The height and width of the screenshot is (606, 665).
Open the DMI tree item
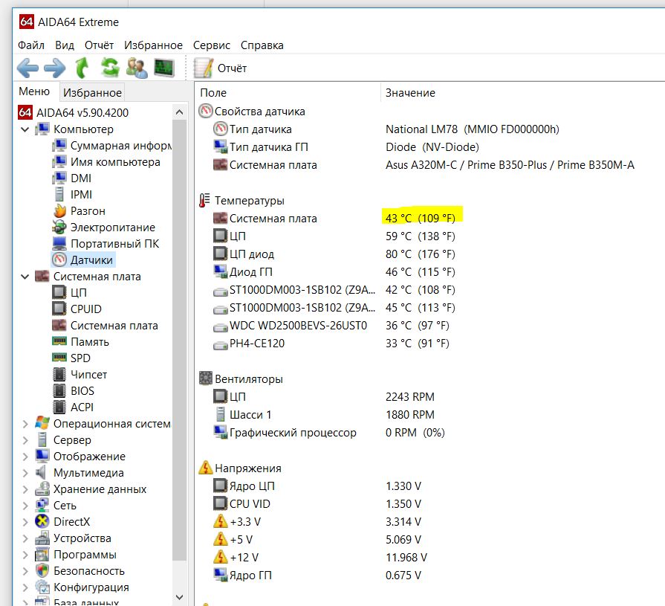(71, 178)
